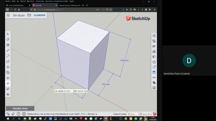Undo the last action
Viewport: 216px width, 121px height.
(x=8, y=114)
